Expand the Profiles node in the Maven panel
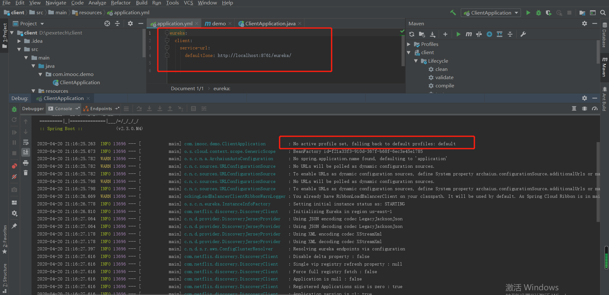Image resolution: width=609 pixels, height=295 pixels. 409,44
